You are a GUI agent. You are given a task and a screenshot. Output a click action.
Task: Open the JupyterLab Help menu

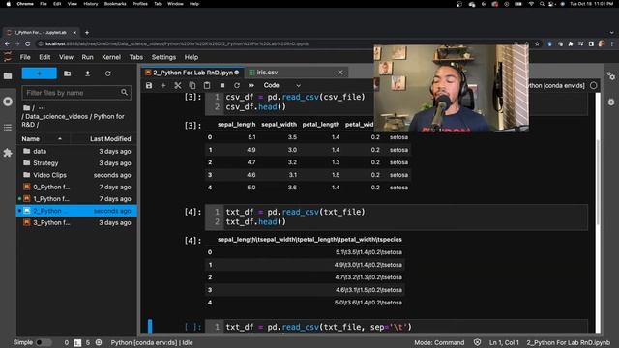click(x=192, y=57)
